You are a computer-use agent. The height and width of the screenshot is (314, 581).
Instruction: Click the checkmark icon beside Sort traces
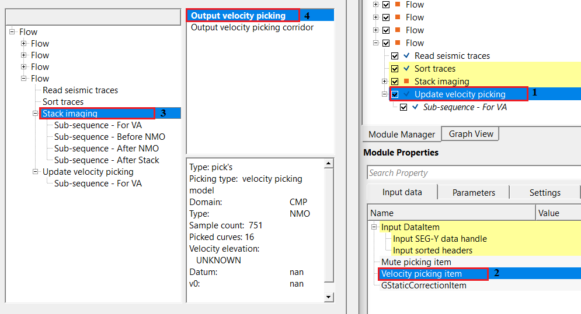click(406, 69)
